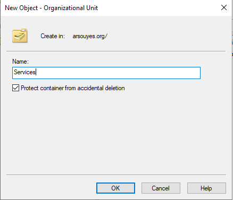Click the Protect container from accidental deletion label
Screen dimensions: 233x200
pos(73,88)
